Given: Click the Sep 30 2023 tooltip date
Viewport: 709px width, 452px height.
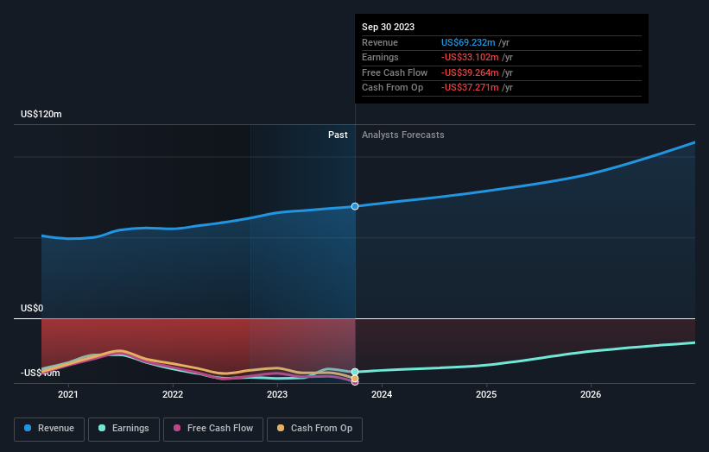Looking at the screenshot, I should [x=388, y=27].
